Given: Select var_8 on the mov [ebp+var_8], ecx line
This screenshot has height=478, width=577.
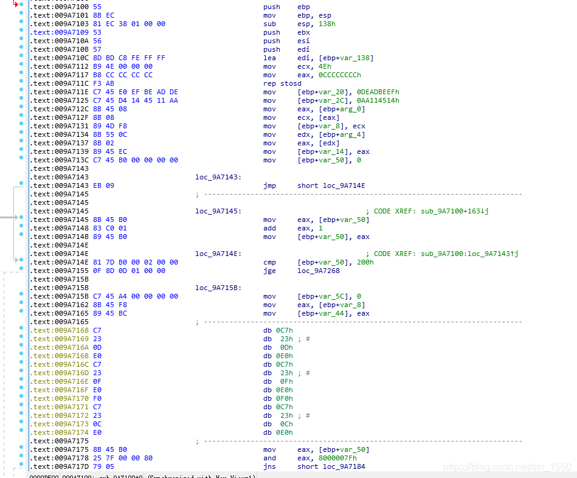Looking at the screenshot, I should point(330,126).
